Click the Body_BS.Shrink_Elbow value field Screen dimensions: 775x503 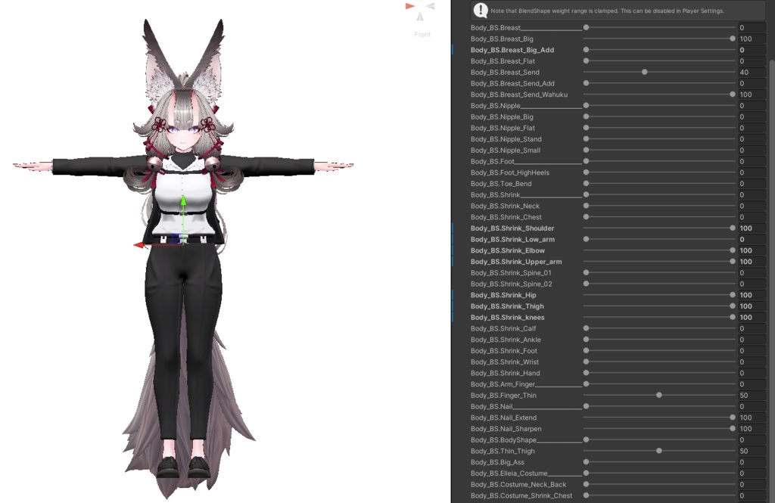(752, 250)
